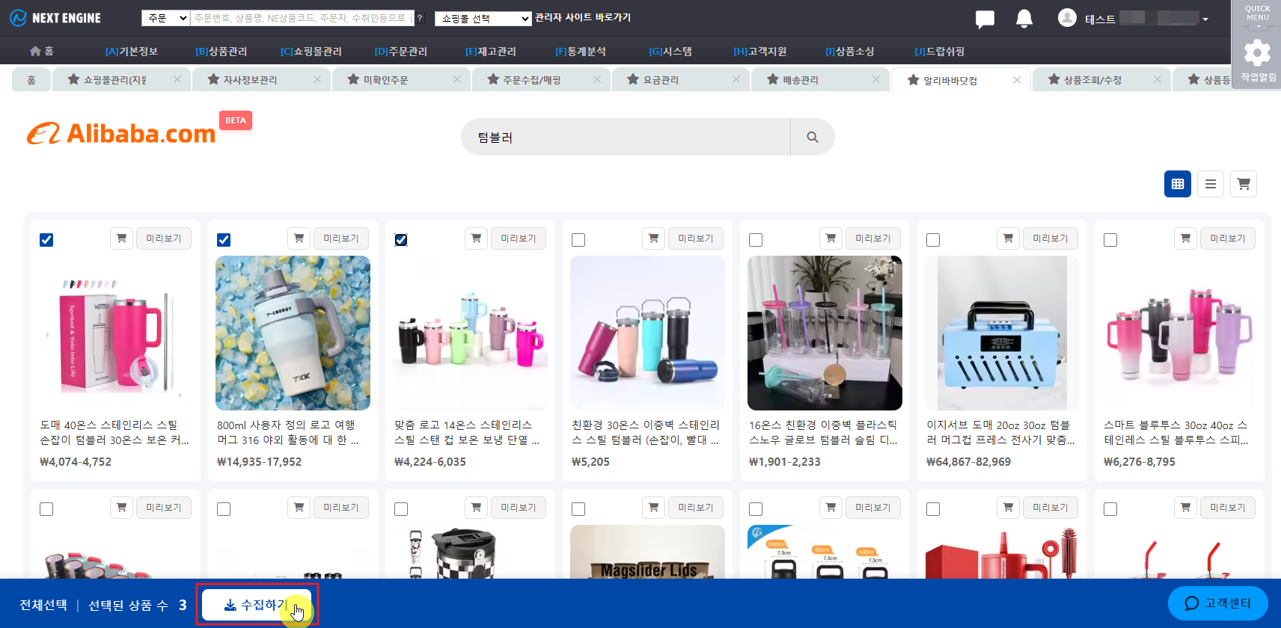This screenshot has height=628, width=1281.
Task: Open the chat message icon
Action: coord(985,19)
